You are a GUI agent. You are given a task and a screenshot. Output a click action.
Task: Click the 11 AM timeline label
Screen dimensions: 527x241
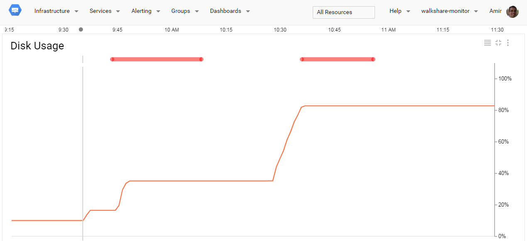[388, 30]
